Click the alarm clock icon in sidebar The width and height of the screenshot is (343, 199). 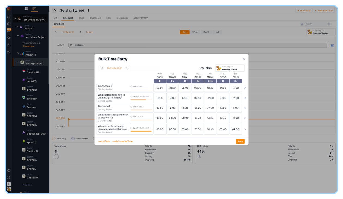coord(9,45)
